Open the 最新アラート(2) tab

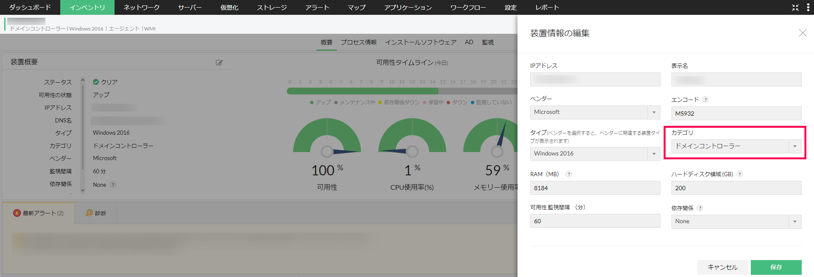(x=38, y=213)
